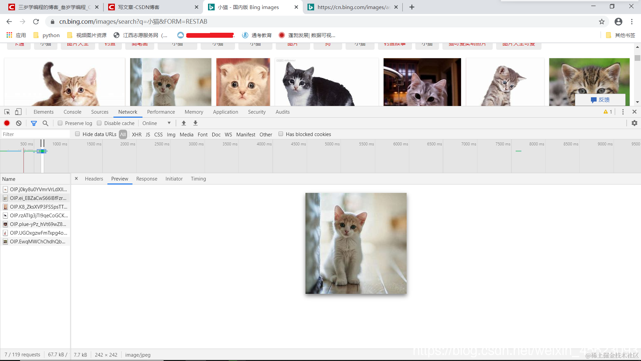This screenshot has height=361, width=641.
Task: Toggle the network filter funnel icon
Action: click(x=34, y=123)
